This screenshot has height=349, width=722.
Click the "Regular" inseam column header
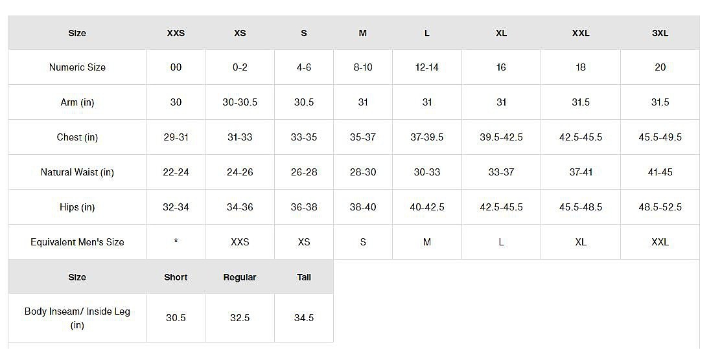click(240, 277)
